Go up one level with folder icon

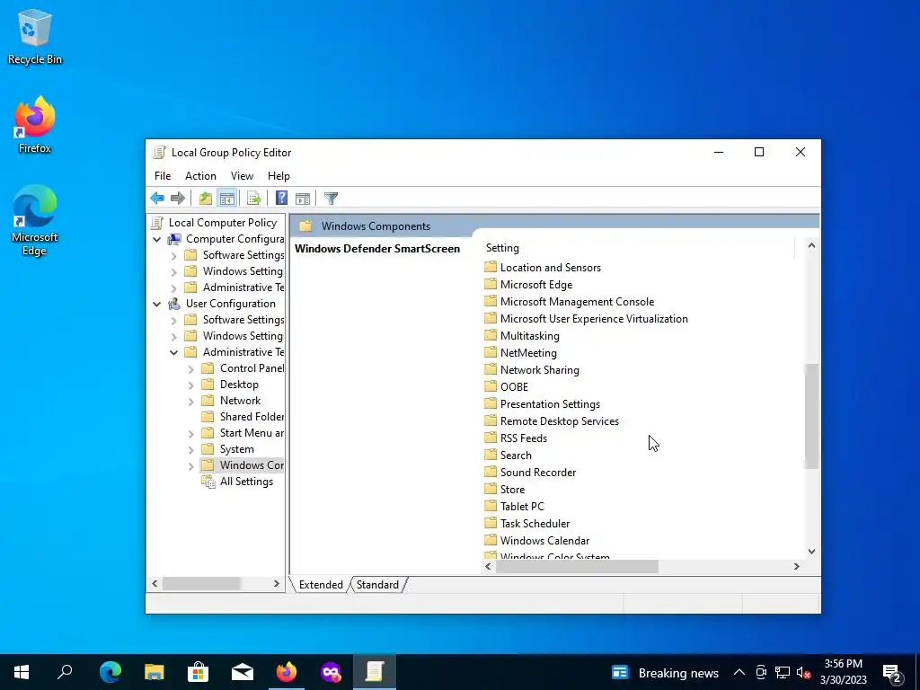[206, 199]
